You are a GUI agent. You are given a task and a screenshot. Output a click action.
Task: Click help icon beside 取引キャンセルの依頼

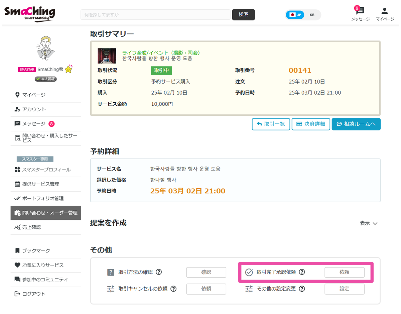coord(174,289)
